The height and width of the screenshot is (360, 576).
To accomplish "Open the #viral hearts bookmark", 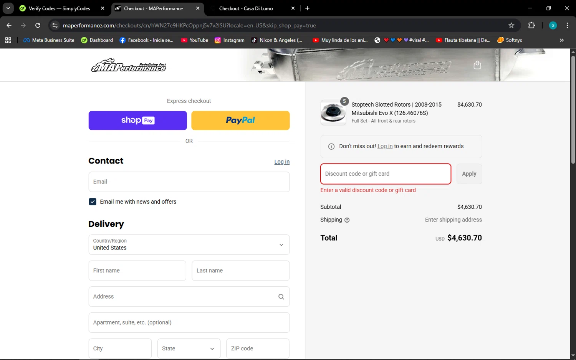I will pos(402,40).
